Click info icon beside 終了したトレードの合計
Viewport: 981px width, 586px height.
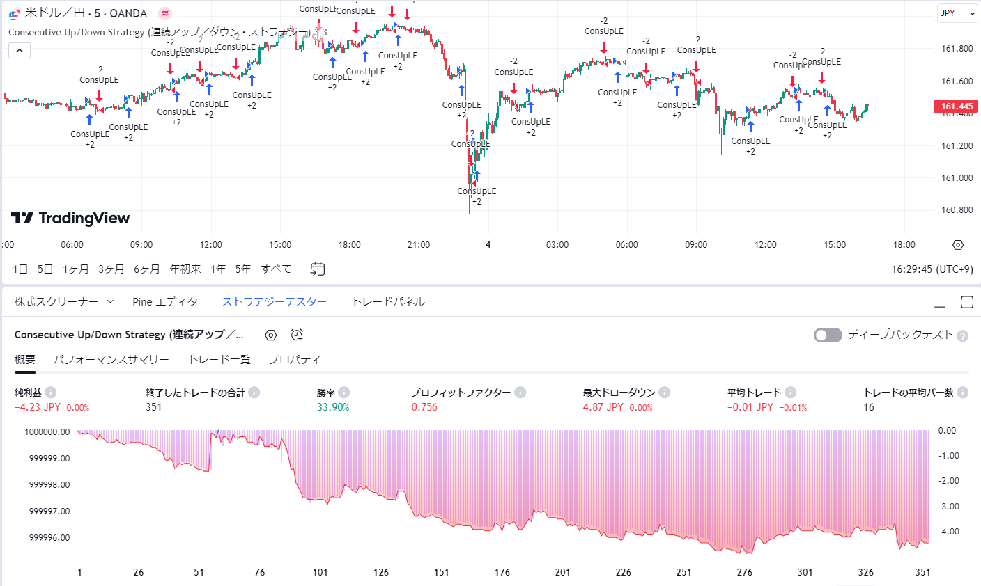254,393
